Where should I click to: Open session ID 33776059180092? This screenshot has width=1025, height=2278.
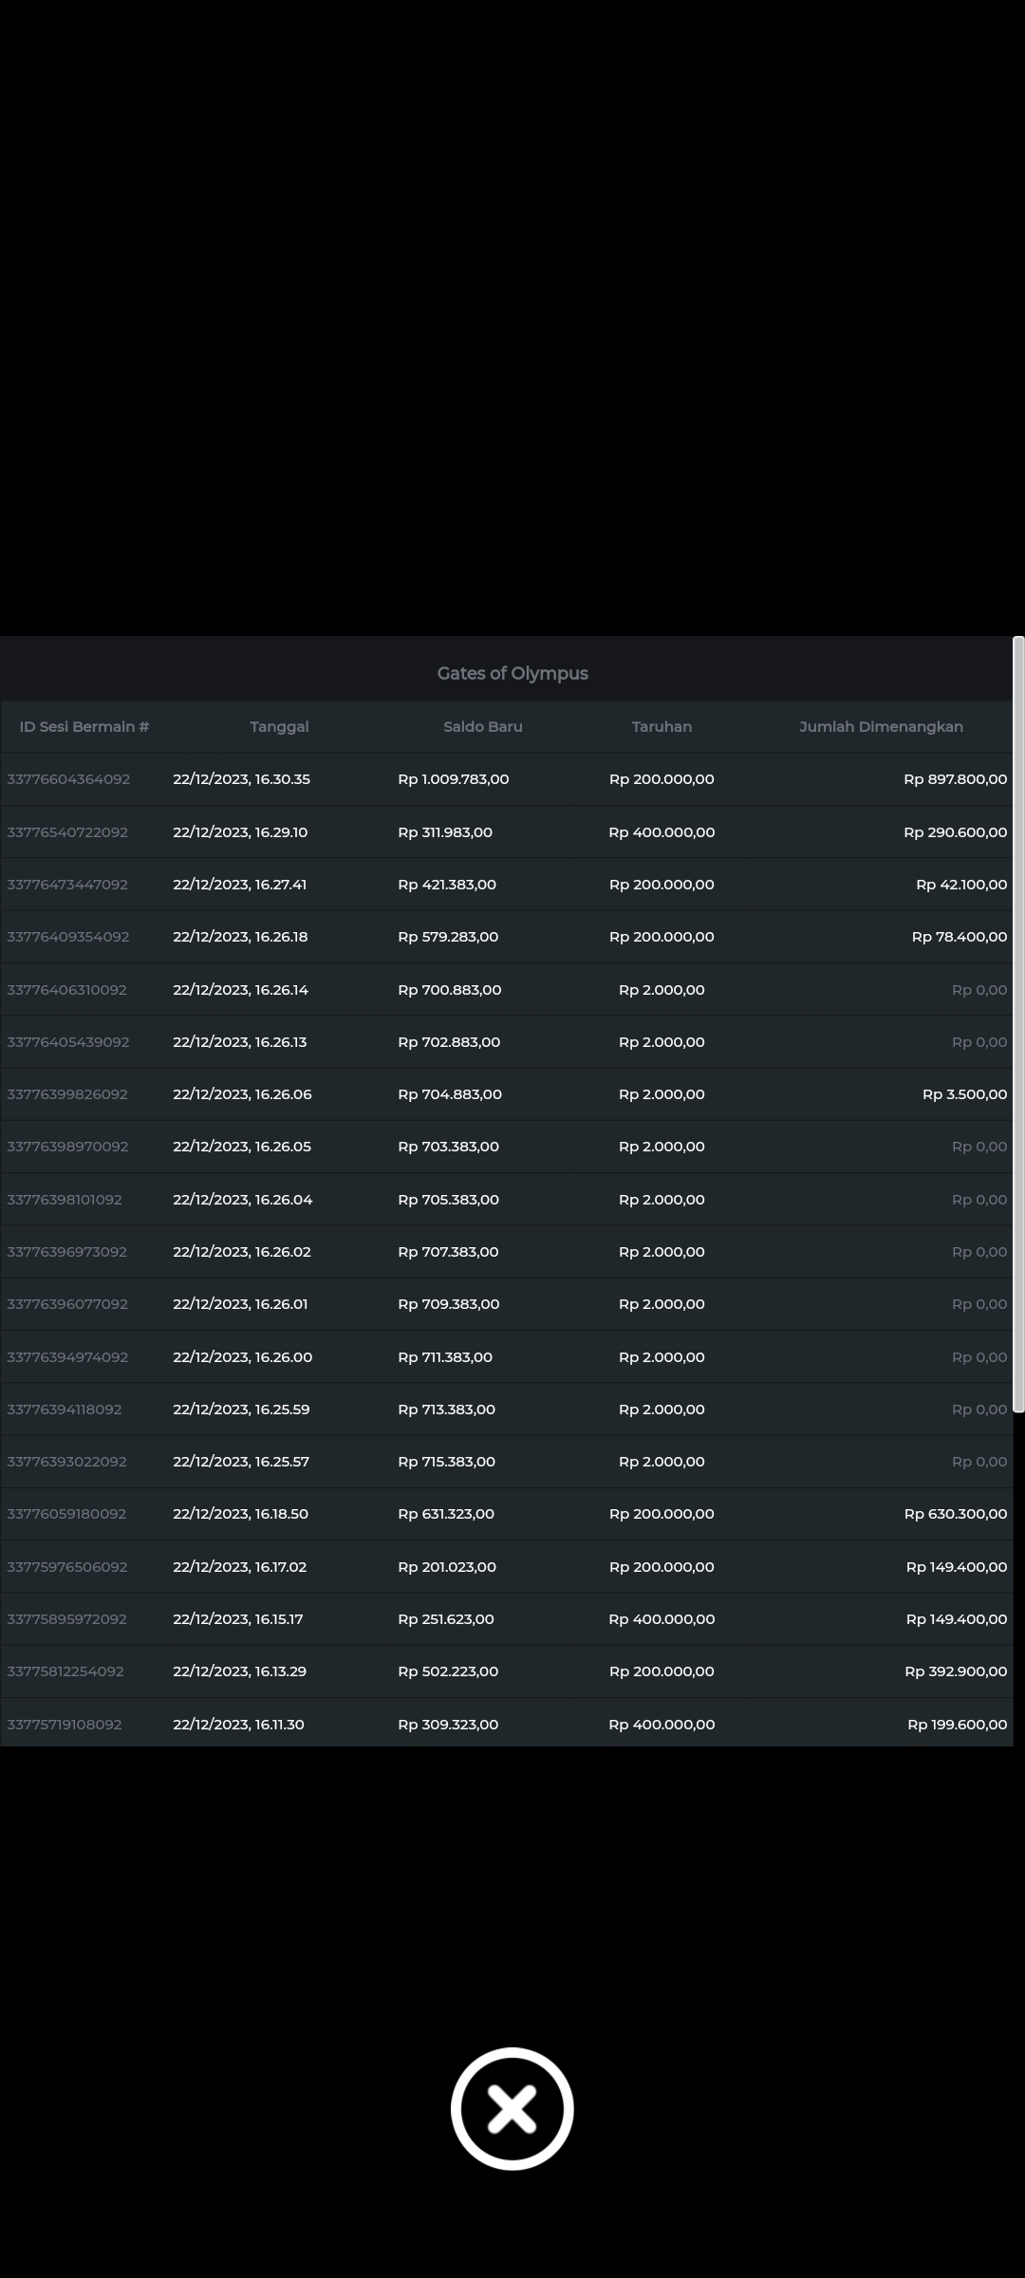(66, 1514)
